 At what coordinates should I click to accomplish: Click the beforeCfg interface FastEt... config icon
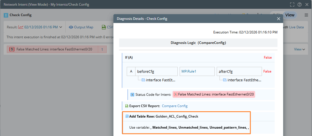click(143, 80)
